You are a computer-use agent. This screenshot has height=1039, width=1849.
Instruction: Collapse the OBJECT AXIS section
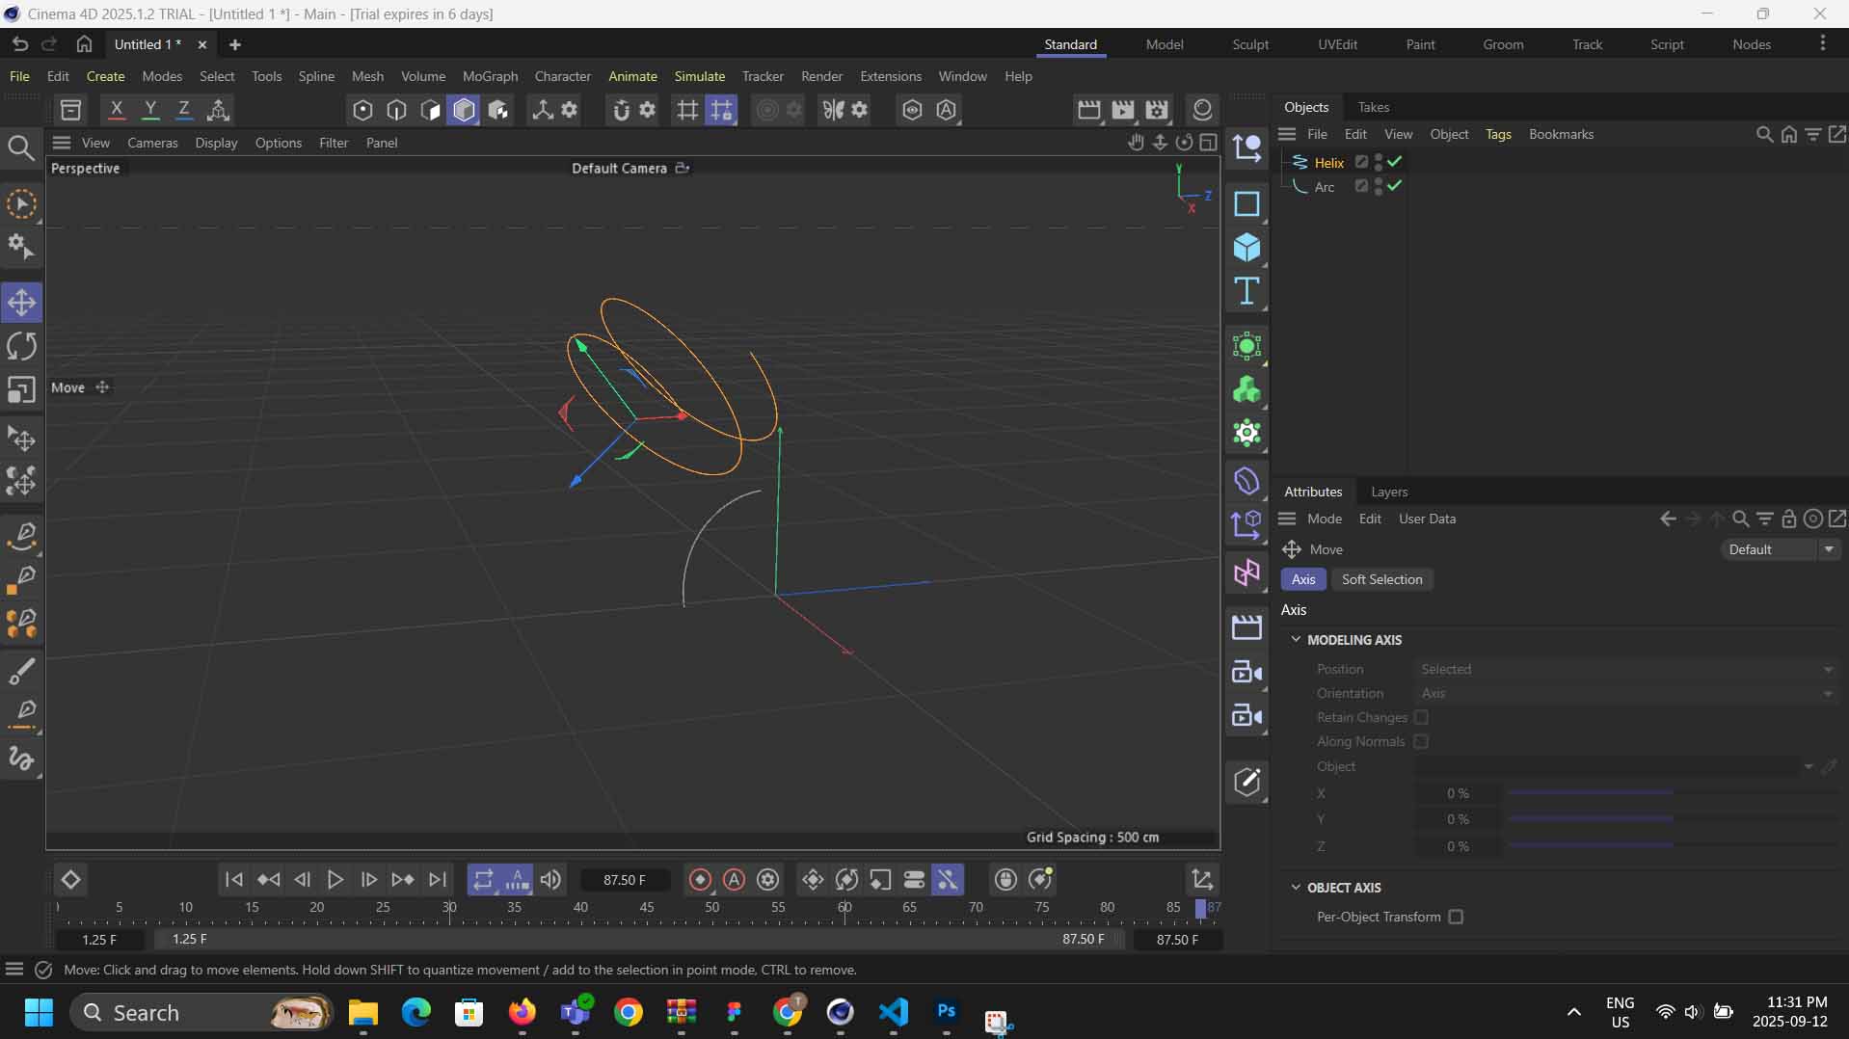1296,887
